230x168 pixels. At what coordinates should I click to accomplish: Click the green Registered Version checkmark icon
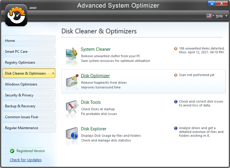12,151
